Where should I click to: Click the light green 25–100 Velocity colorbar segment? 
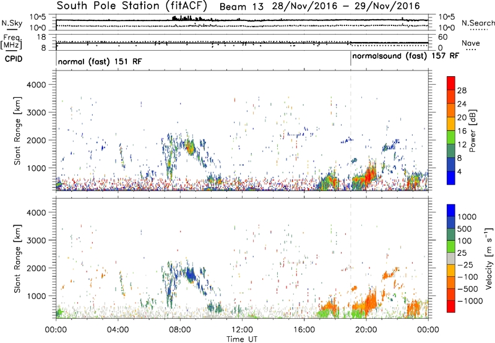pos(451,246)
